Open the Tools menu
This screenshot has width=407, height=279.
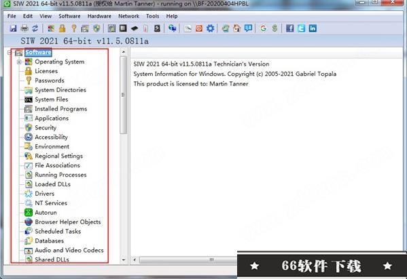[x=152, y=16]
